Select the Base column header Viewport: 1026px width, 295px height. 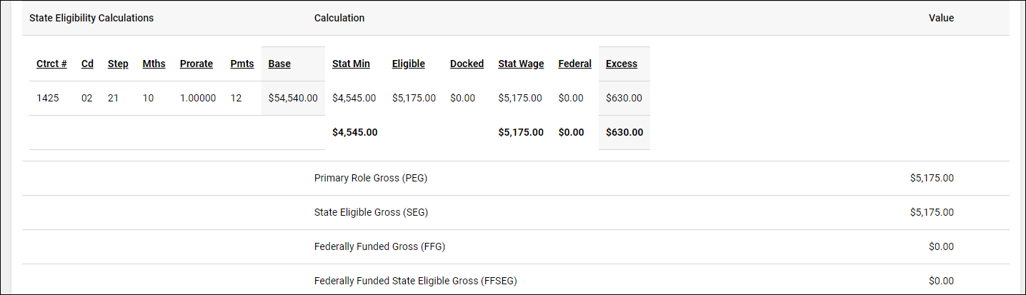point(279,64)
